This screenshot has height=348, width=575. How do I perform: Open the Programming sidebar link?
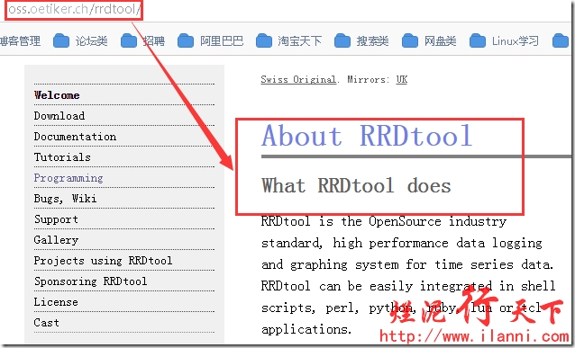point(68,178)
